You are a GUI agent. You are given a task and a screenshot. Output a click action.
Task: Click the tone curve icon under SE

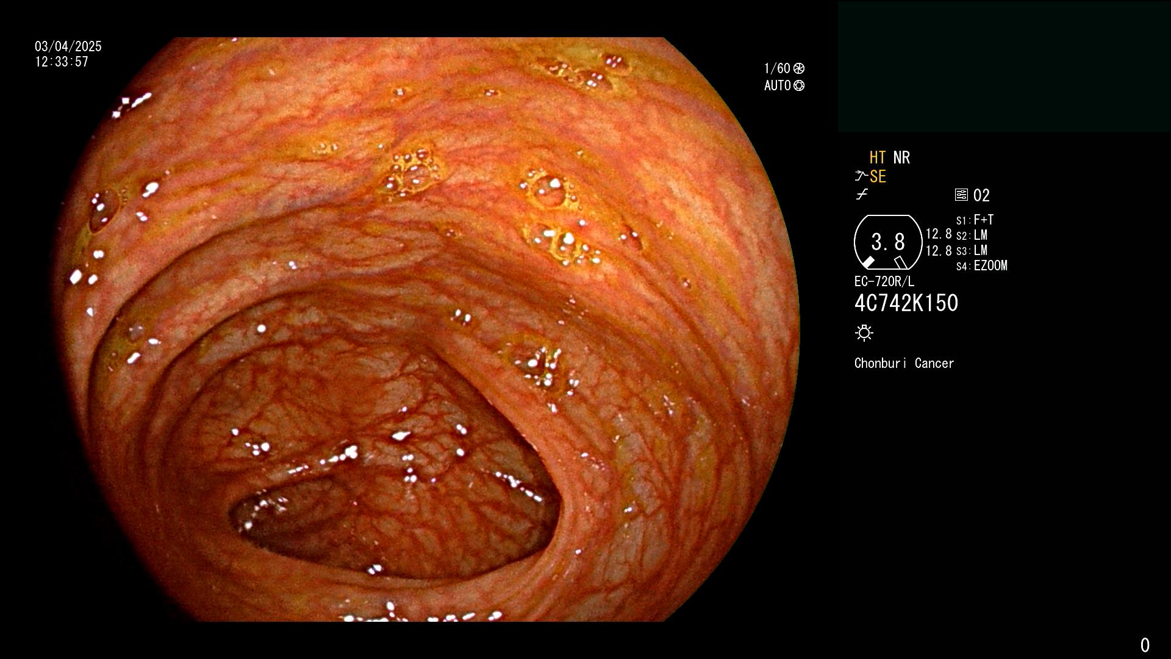(x=862, y=195)
